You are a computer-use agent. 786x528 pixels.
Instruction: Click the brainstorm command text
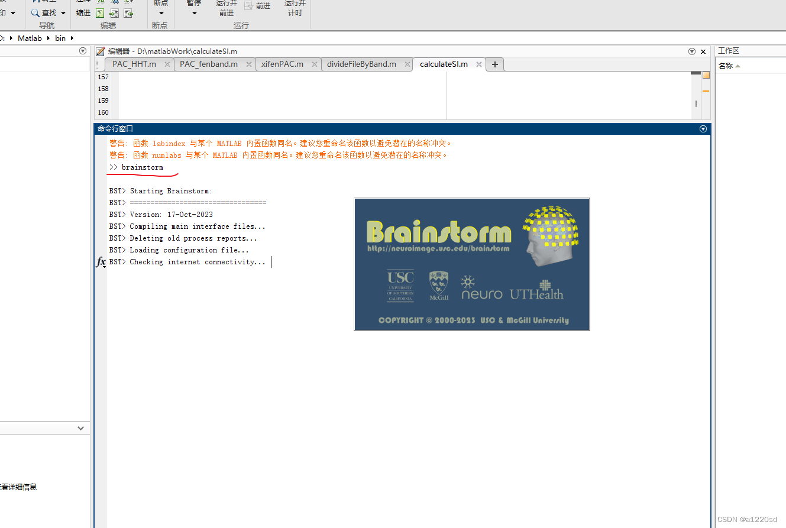(x=143, y=167)
